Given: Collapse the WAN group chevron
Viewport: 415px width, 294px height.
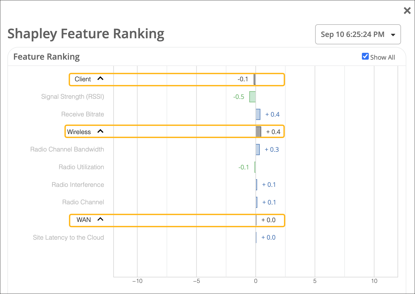Looking at the screenshot, I should click(100, 219).
